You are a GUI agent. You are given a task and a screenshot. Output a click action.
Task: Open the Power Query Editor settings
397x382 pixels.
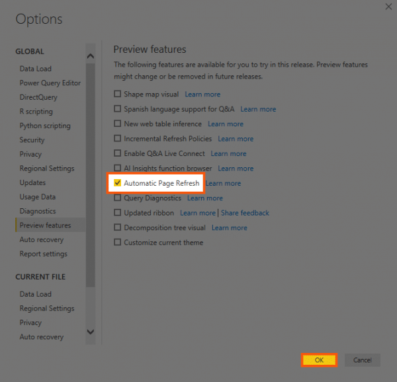tap(50, 83)
